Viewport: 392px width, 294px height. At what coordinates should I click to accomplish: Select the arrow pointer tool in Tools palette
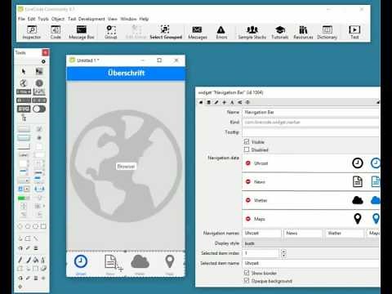tap(24, 71)
